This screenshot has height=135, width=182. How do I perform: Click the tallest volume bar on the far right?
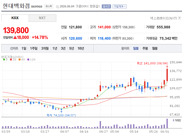(x=167, y=123)
